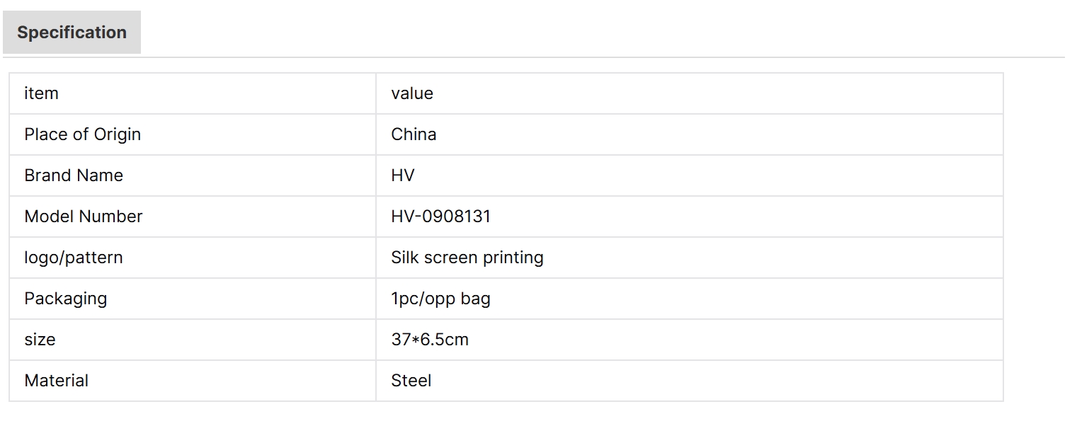Click the 'value' header cell
This screenshot has width=1077, height=421.
tap(411, 93)
